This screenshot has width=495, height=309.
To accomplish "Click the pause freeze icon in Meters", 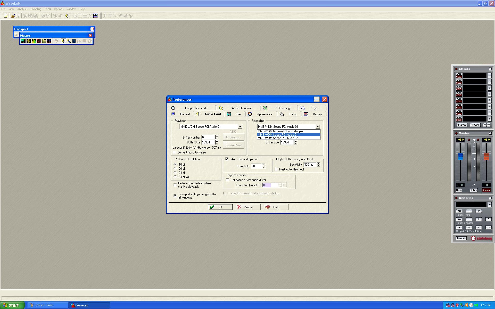I will coord(74,41).
